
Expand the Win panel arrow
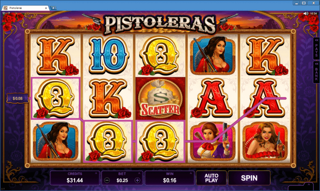point(191,173)
